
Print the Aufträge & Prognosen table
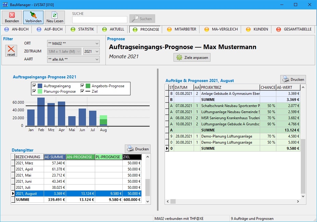tap(293, 79)
